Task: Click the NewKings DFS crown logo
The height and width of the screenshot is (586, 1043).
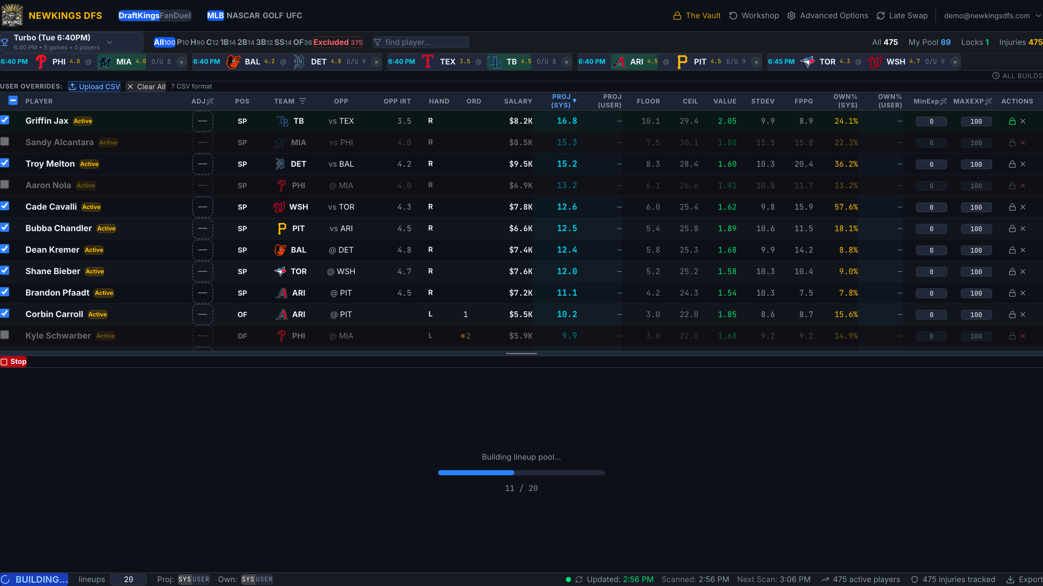Action: click(12, 15)
